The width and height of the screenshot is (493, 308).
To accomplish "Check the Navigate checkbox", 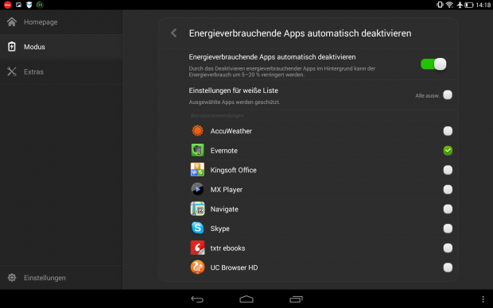I will coord(448,209).
